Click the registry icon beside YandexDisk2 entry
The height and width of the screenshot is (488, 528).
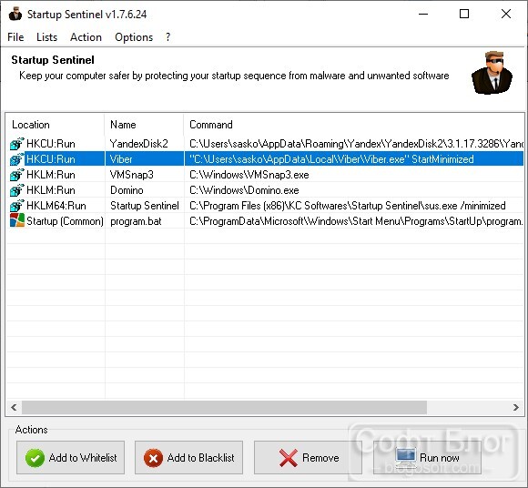(x=16, y=144)
